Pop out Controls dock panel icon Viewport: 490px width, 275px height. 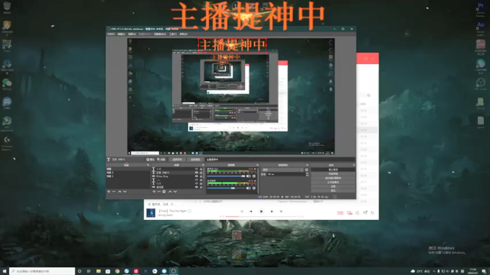click(x=353, y=165)
